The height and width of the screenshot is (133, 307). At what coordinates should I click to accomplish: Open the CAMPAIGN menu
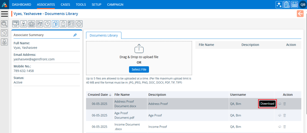pos(115,5)
